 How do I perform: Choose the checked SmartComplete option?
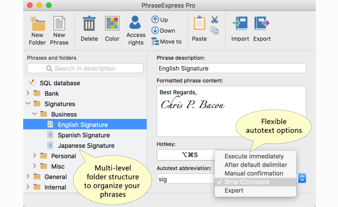(255, 182)
